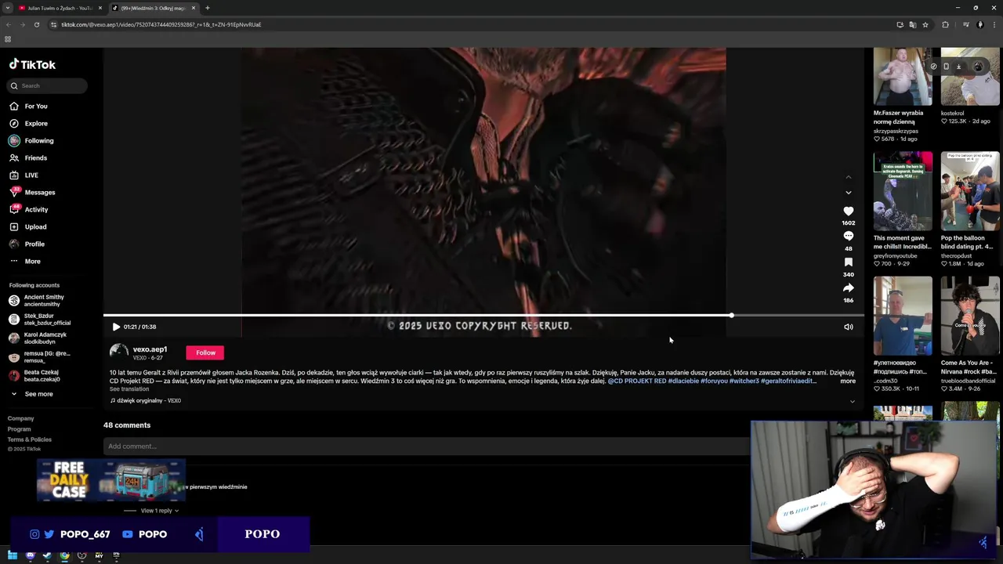Viewport: 1003px width, 564px height.
Task: Open the Friends page
Action: pos(28,157)
